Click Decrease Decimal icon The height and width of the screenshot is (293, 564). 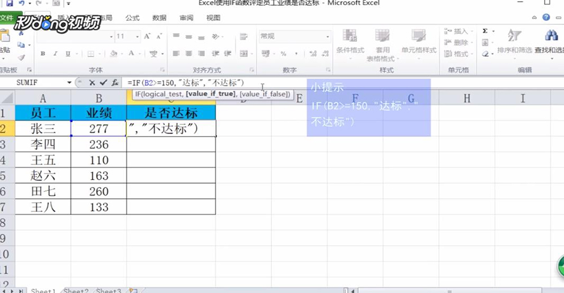[325, 54]
